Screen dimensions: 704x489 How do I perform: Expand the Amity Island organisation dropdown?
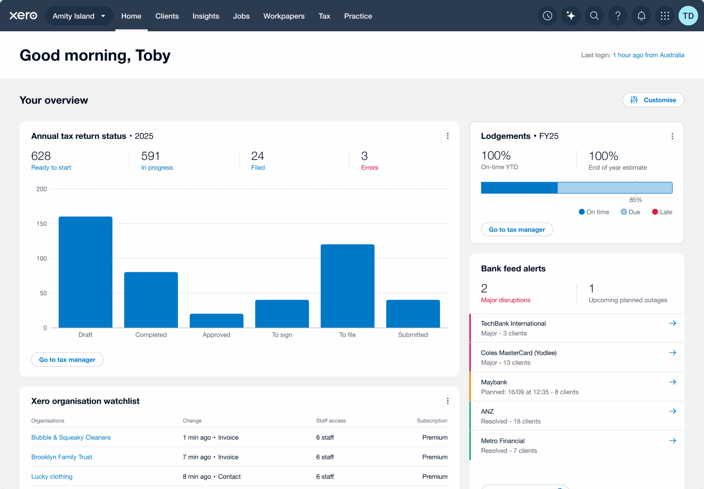click(79, 15)
